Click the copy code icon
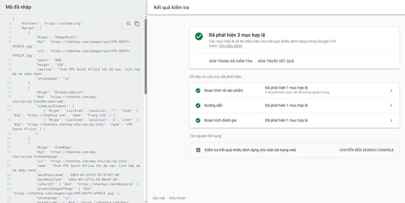This screenshot has height=203, width=405. tap(137, 24)
